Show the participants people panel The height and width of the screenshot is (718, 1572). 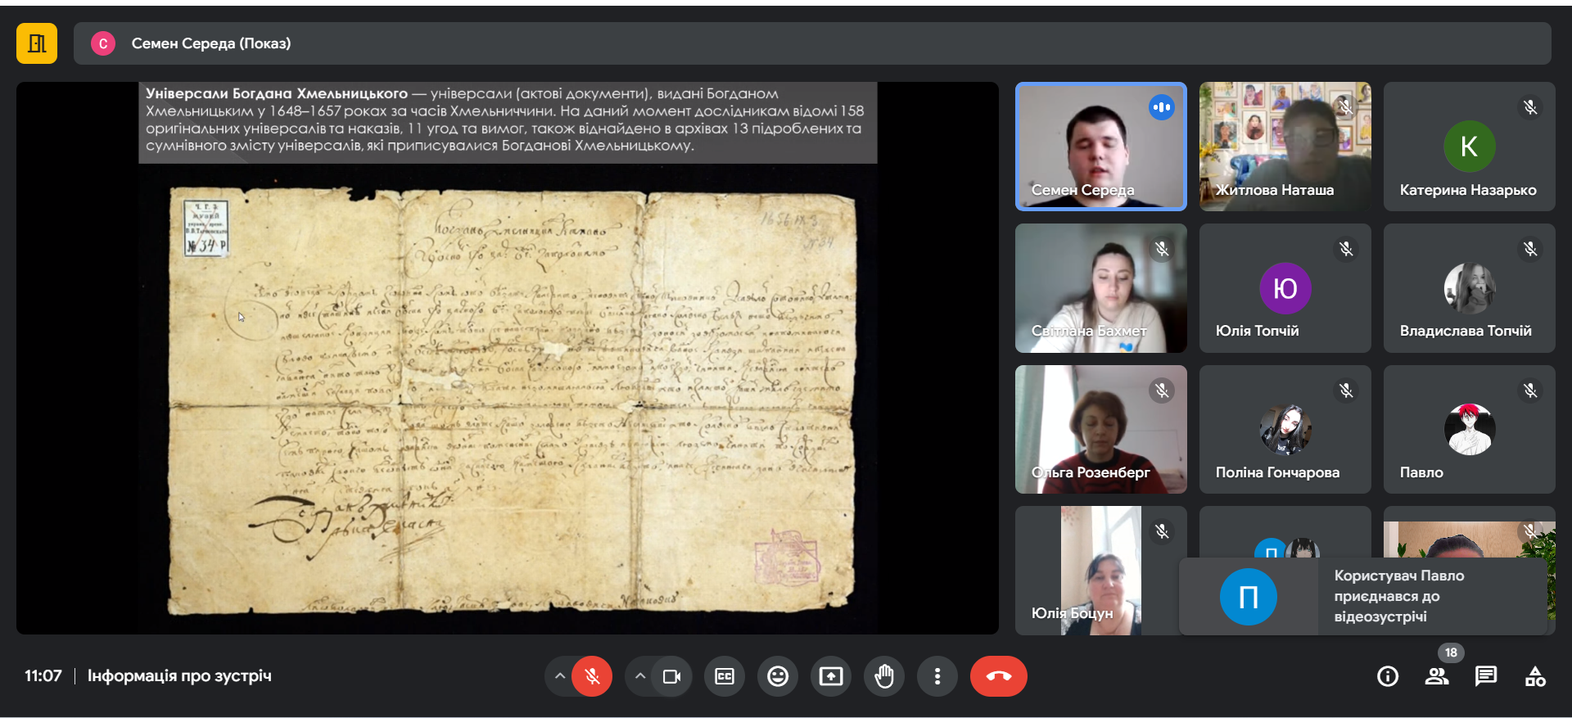click(1436, 676)
